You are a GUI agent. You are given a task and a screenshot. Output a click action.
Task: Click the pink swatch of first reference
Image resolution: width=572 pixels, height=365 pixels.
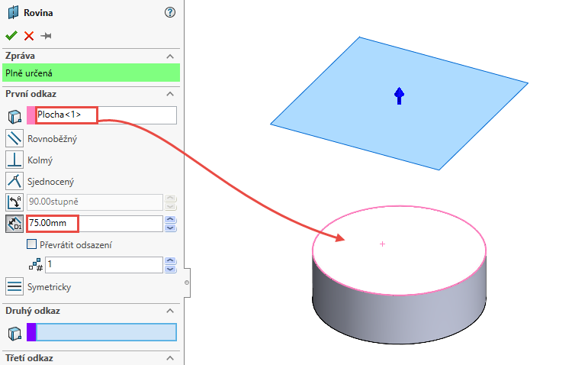[x=31, y=115]
